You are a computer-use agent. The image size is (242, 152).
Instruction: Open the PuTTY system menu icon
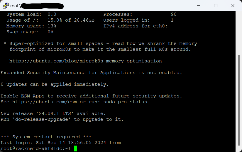5,6
